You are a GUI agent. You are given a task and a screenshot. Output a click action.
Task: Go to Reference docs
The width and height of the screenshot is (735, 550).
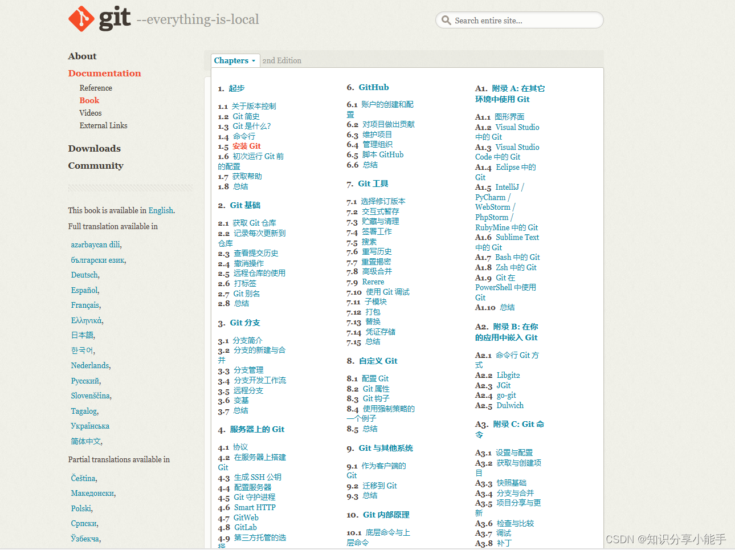point(96,88)
